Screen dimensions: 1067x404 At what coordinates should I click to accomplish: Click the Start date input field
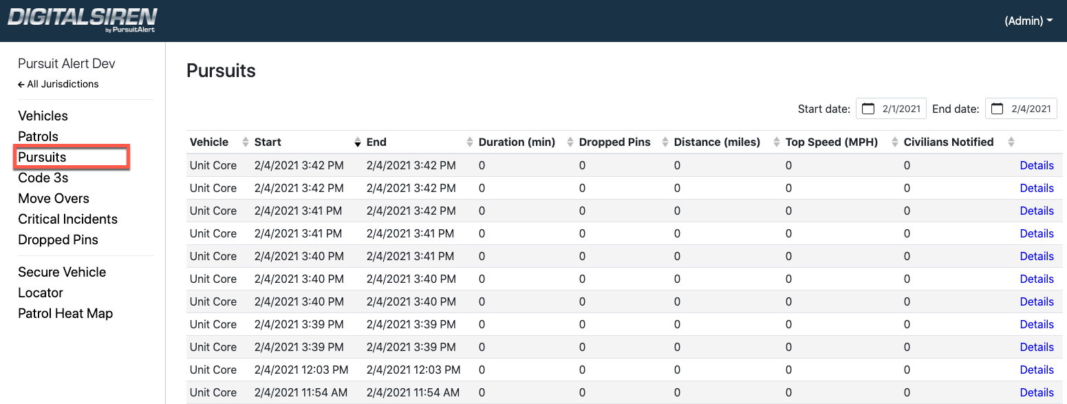(891, 109)
